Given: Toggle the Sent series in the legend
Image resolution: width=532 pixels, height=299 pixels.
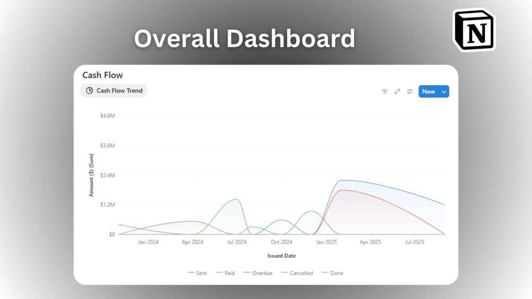Looking at the screenshot, I should point(197,273).
